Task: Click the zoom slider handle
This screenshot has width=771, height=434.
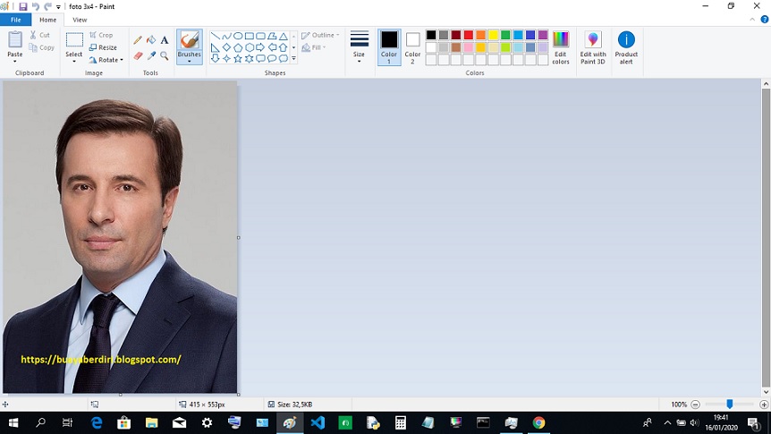Action: point(730,404)
